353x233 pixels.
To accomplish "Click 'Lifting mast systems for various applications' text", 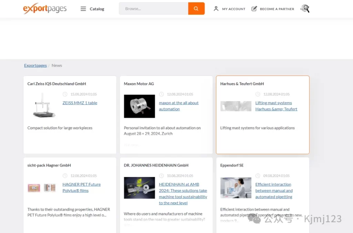I will 257,128.
